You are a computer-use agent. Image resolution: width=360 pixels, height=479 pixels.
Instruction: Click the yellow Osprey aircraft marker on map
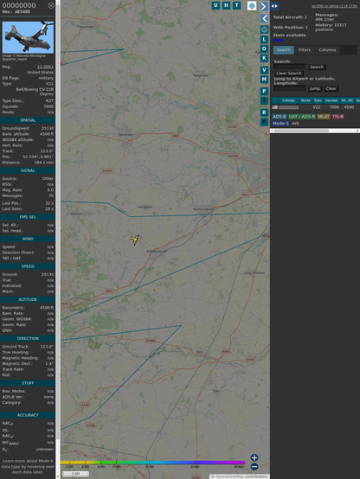pos(135,239)
